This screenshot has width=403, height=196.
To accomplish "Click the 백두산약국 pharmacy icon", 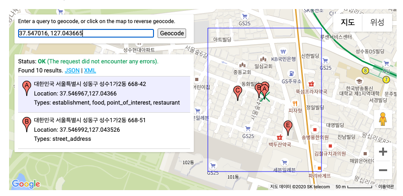I will pyautogui.click(x=279, y=137).
